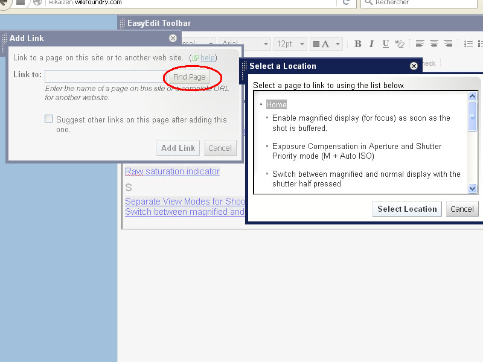Click the 'Link to' input field

click(x=106, y=77)
